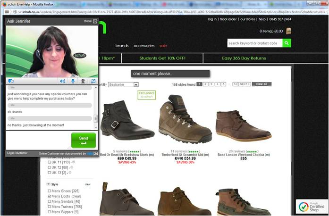
Task: Click the info icon next to UK 12
Action: (x=72, y=167)
